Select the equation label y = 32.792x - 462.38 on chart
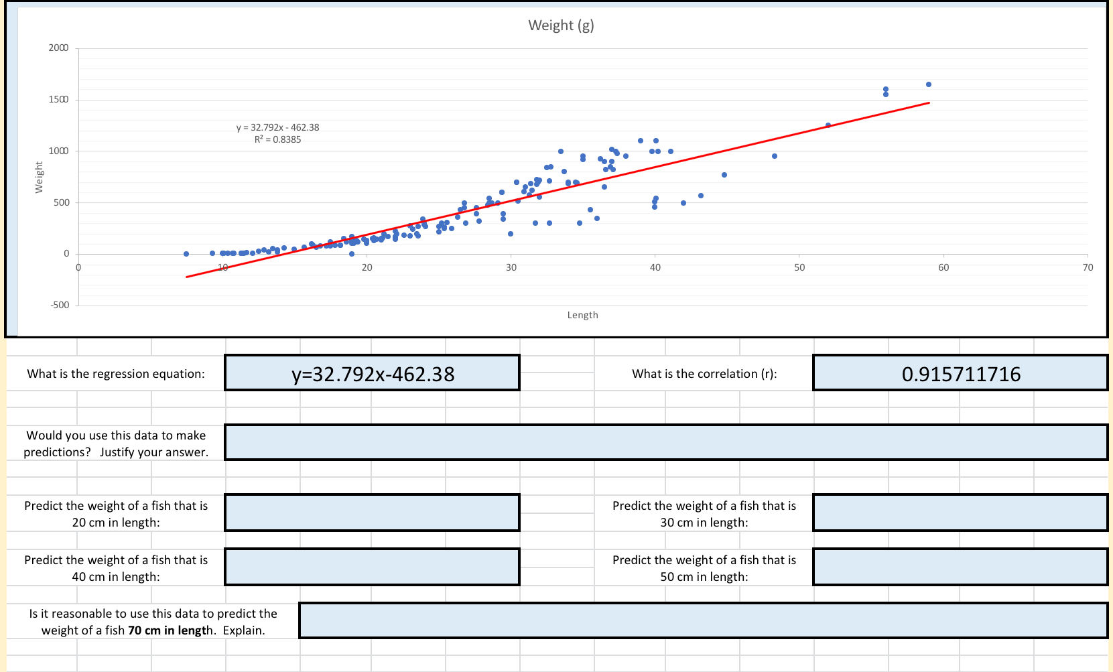The width and height of the screenshot is (1113, 672). pyautogui.click(x=277, y=126)
